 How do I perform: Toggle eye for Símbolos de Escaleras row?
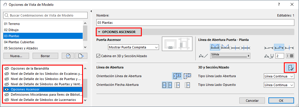[x=7, y=74]
